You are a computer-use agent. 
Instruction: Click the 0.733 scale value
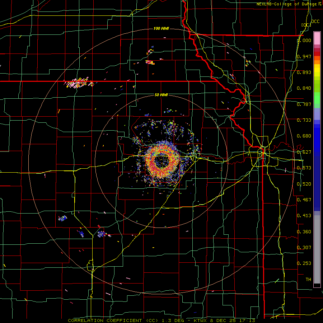point(304,120)
